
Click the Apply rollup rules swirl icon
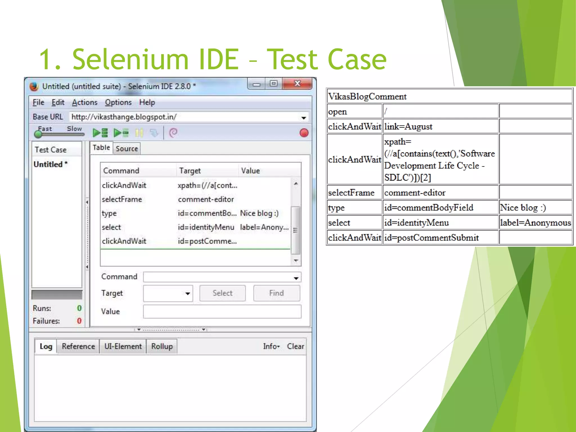173,133
